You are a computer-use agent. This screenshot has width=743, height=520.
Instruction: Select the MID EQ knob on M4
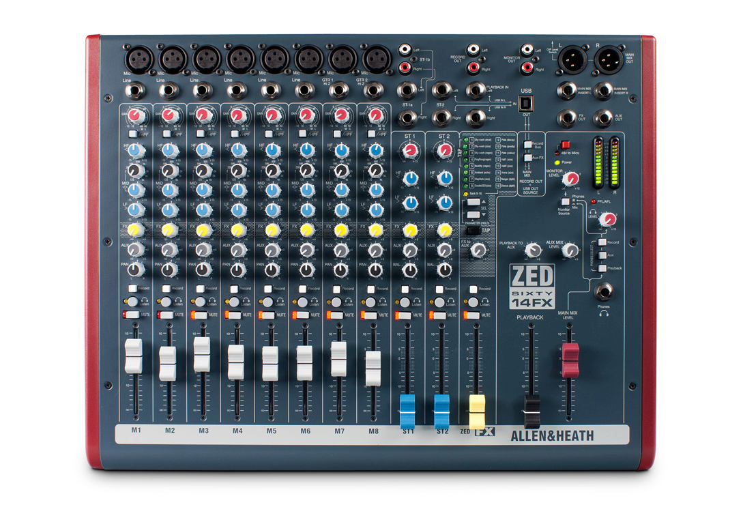(238, 190)
